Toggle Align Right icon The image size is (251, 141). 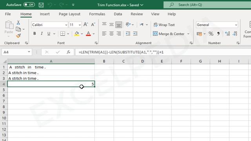pos(118,34)
